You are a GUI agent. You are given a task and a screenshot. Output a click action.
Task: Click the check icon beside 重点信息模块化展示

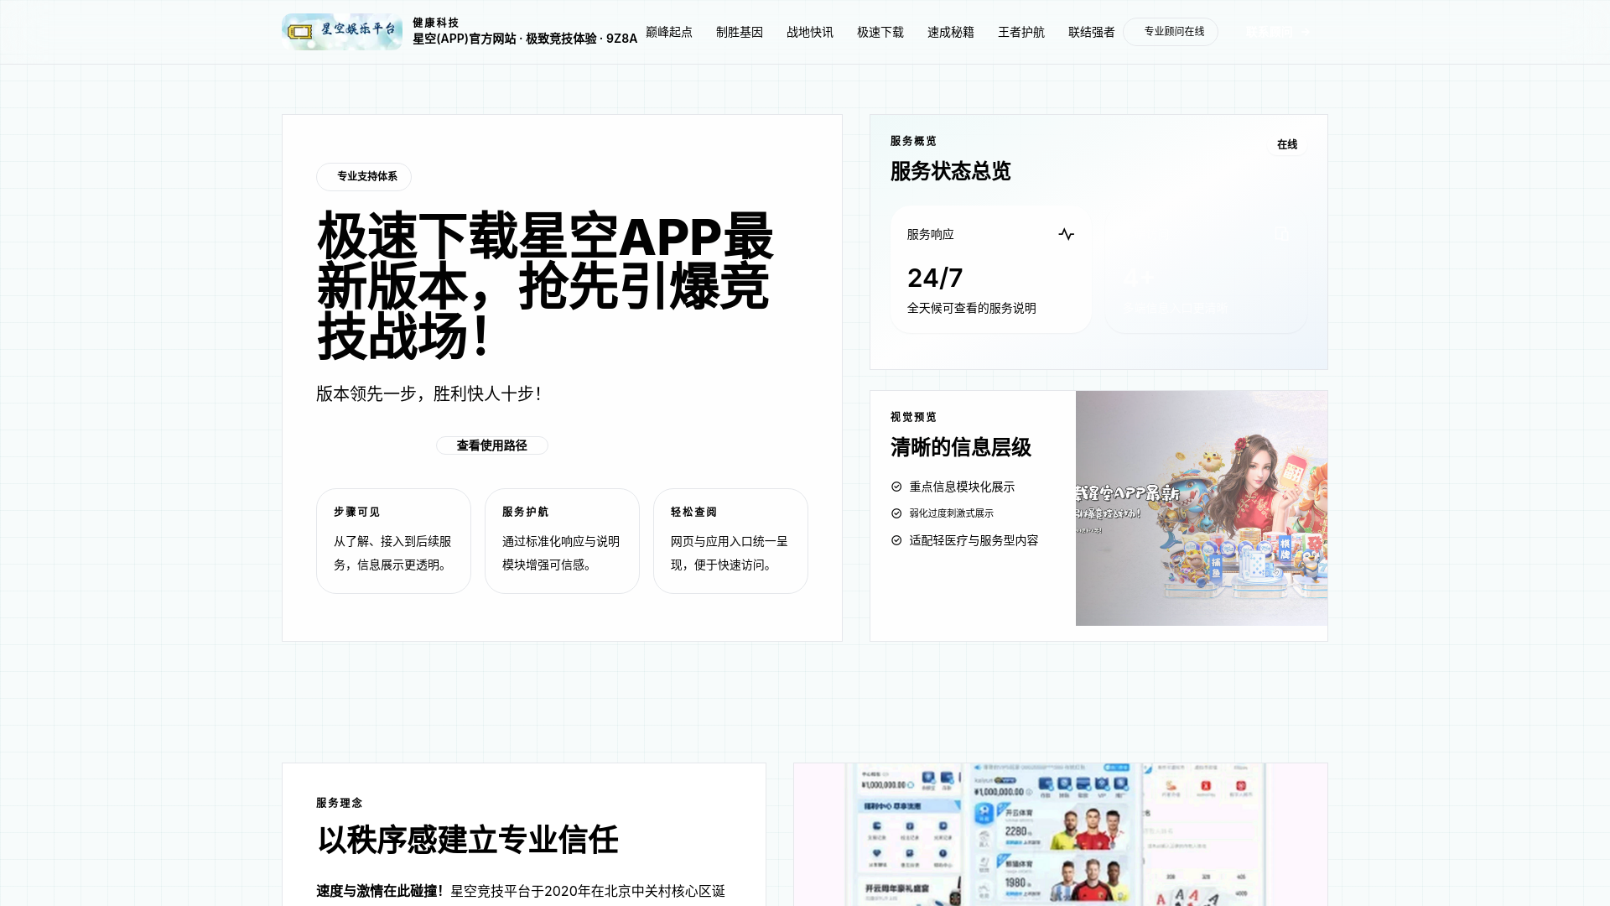pyautogui.click(x=896, y=487)
